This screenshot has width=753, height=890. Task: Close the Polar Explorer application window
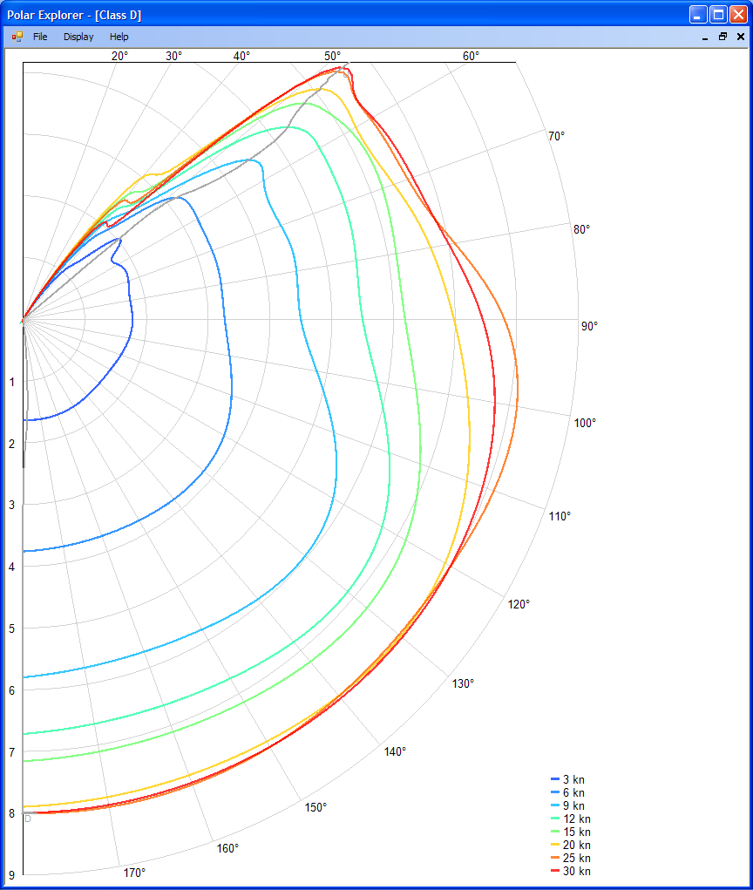738,14
